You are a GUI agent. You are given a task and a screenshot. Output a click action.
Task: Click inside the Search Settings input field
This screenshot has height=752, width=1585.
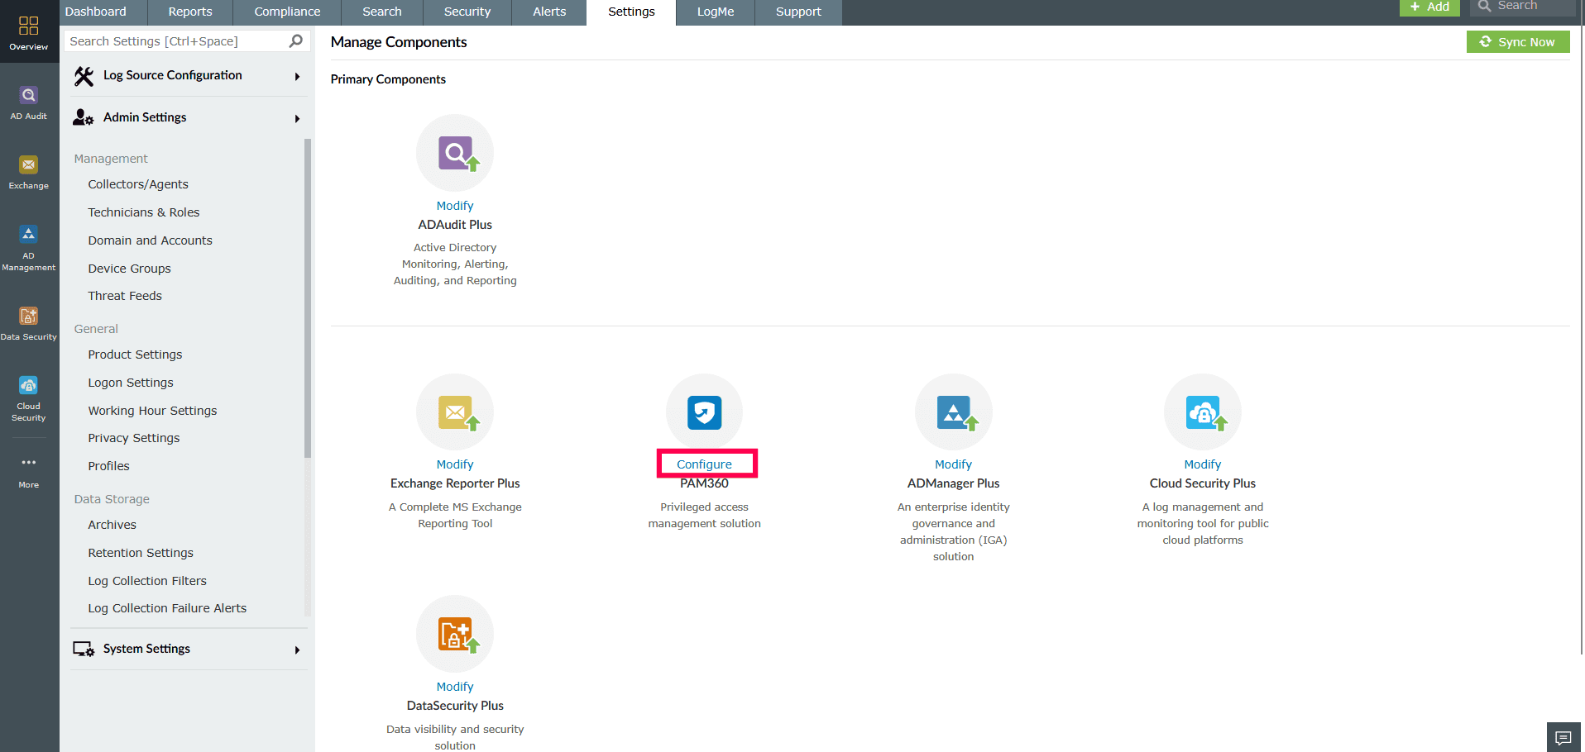point(165,40)
